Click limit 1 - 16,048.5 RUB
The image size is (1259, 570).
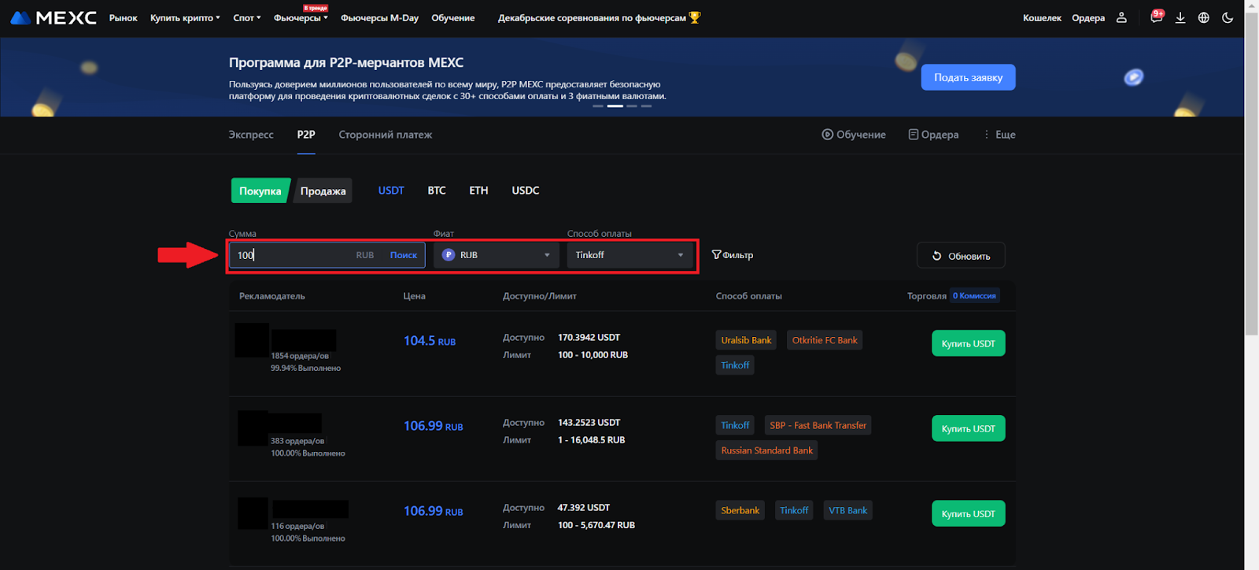pos(592,440)
